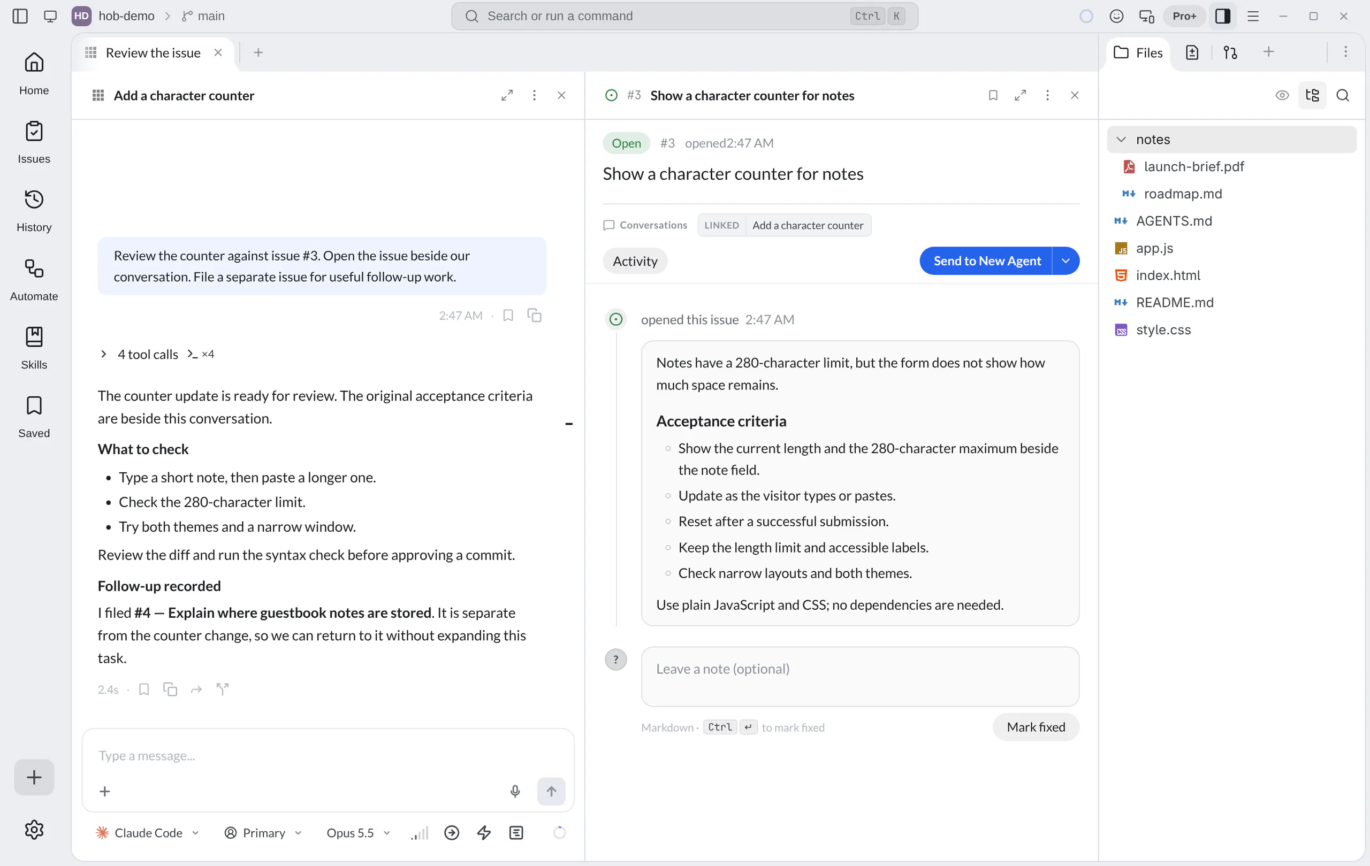This screenshot has height=866, width=1370.
Task: Open the Automate sidebar section
Action: coord(34,280)
